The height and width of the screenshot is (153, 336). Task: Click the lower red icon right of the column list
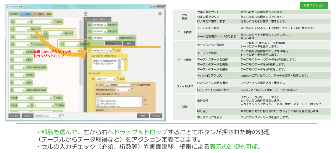pyautogui.click(x=145, y=104)
